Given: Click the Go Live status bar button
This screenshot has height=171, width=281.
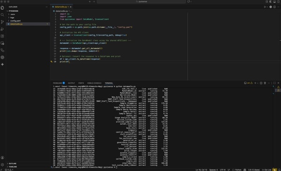Looking at the screenshot, I should point(266,170).
